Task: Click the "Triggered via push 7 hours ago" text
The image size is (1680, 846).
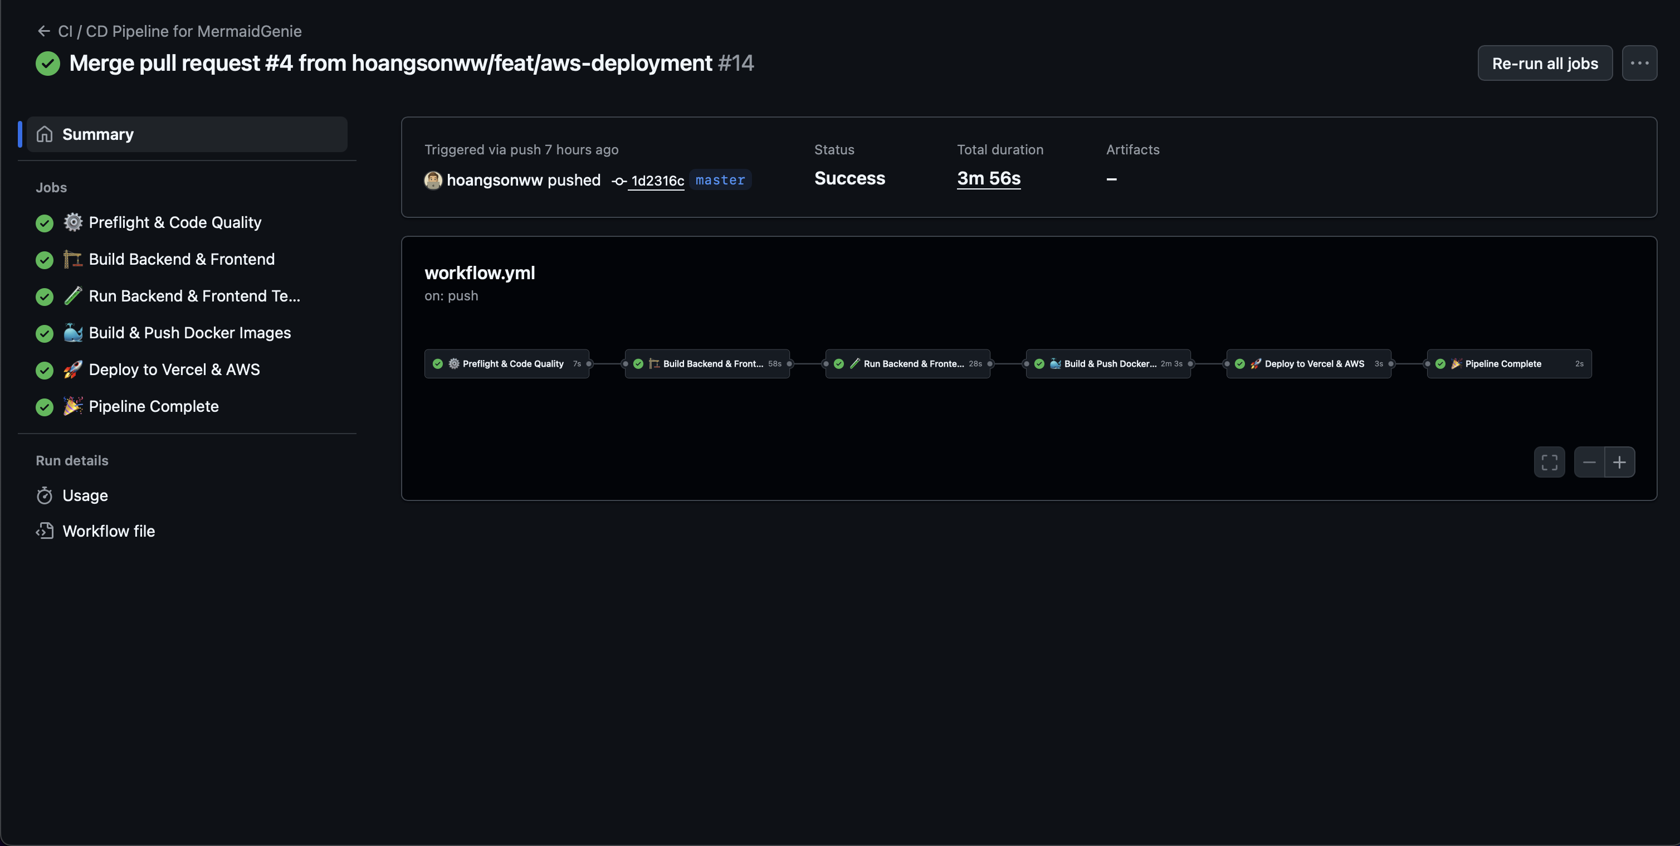Action: [521, 149]
